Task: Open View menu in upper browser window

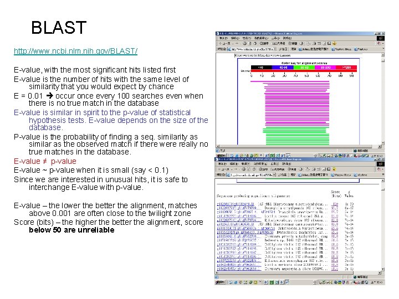Action: pyautogui.click(x=247, y=38)
